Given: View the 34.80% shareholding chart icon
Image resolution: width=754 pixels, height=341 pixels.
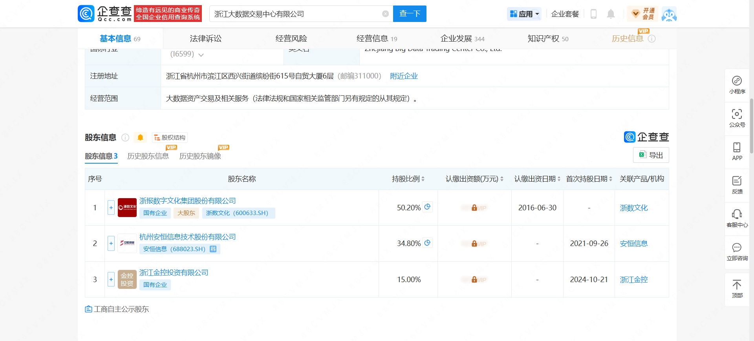Looking at the screenshot, I should (x=428, y=243).
